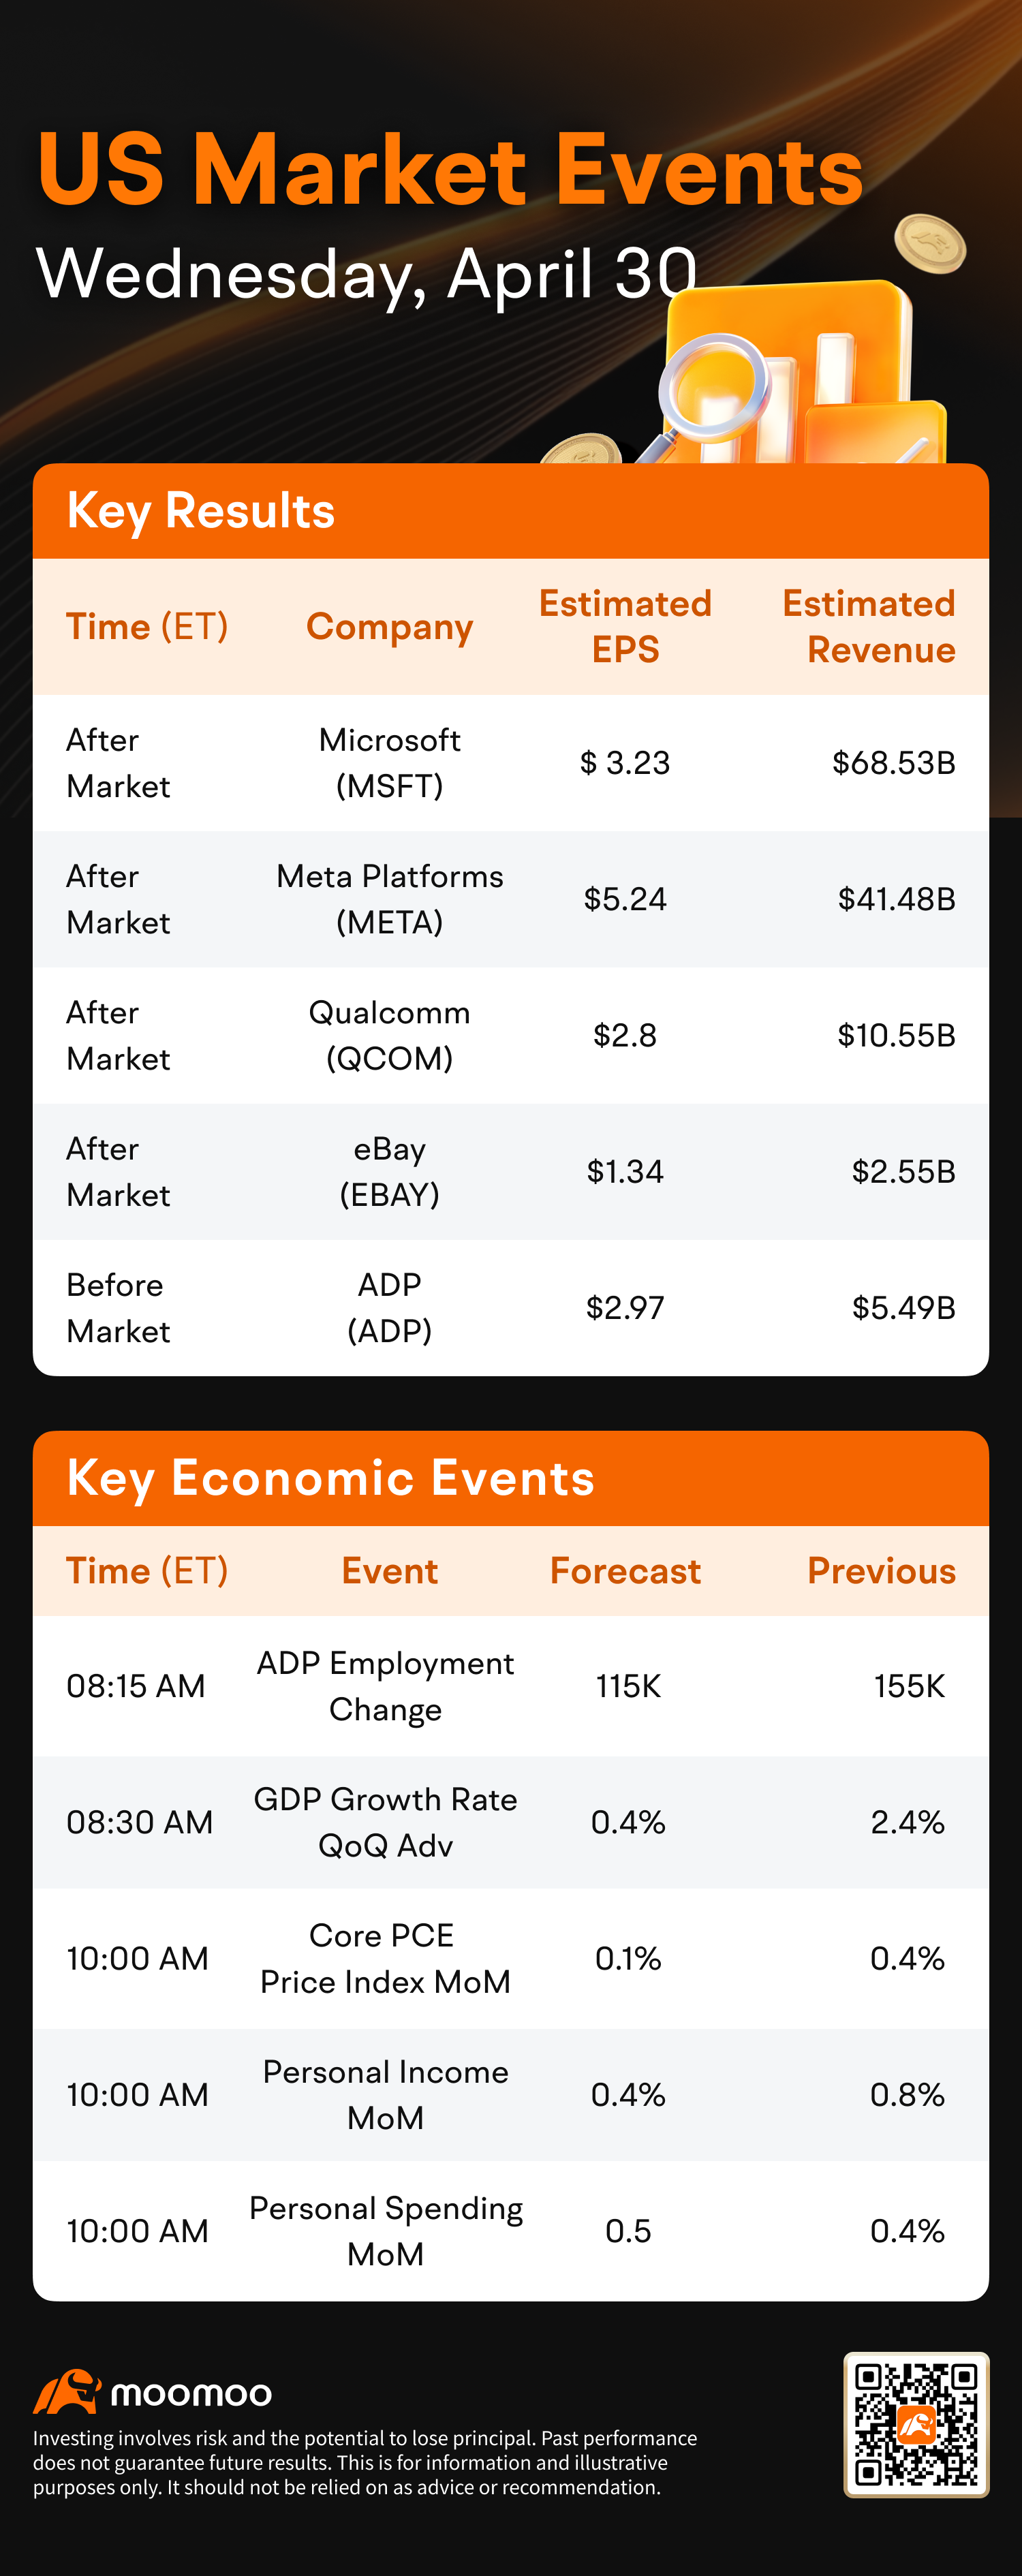Click the magnifying glass chart illustration

(800, 375)
